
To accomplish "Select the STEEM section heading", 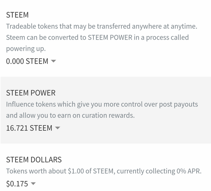I will click(x=17, y=15).
